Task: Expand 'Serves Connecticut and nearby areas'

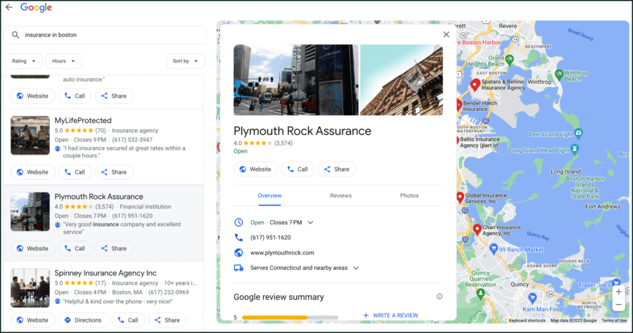Action: [x=356, y=268]
